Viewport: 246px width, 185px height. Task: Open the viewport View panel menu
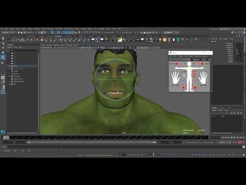point(43,45)
